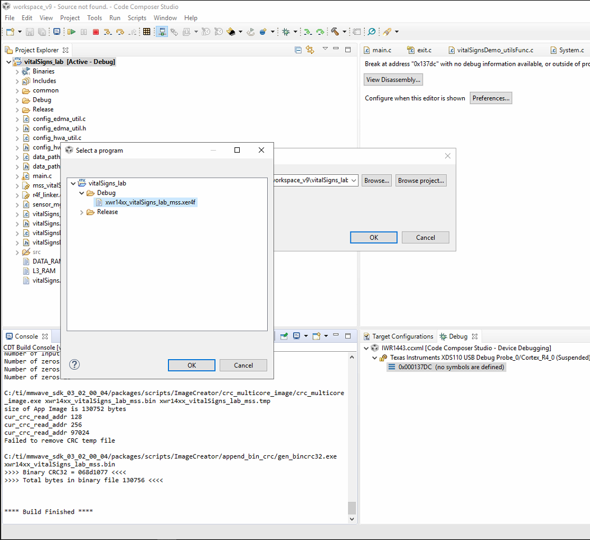Open the Scripts menu
590x540 pixels.
pyautogui.click(x=137, y=17)
